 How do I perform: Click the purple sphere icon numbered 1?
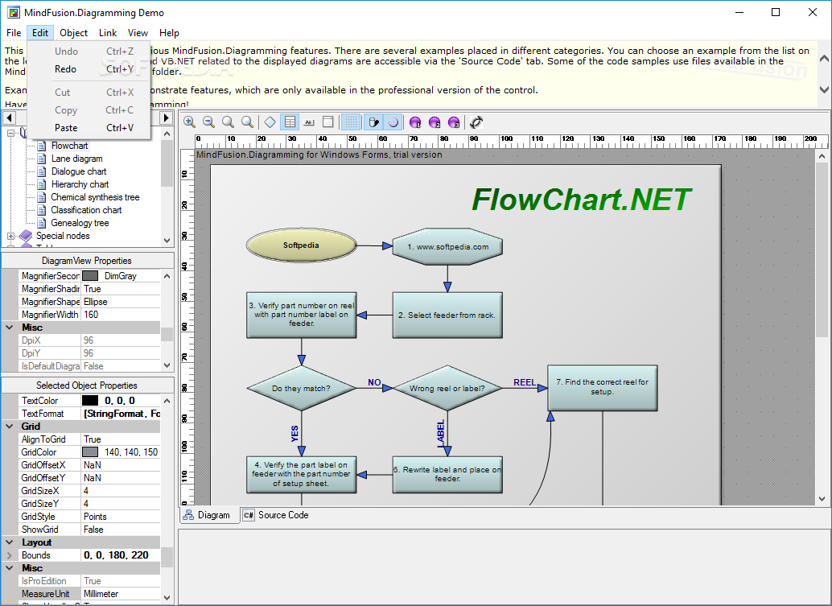click(415, 122)
